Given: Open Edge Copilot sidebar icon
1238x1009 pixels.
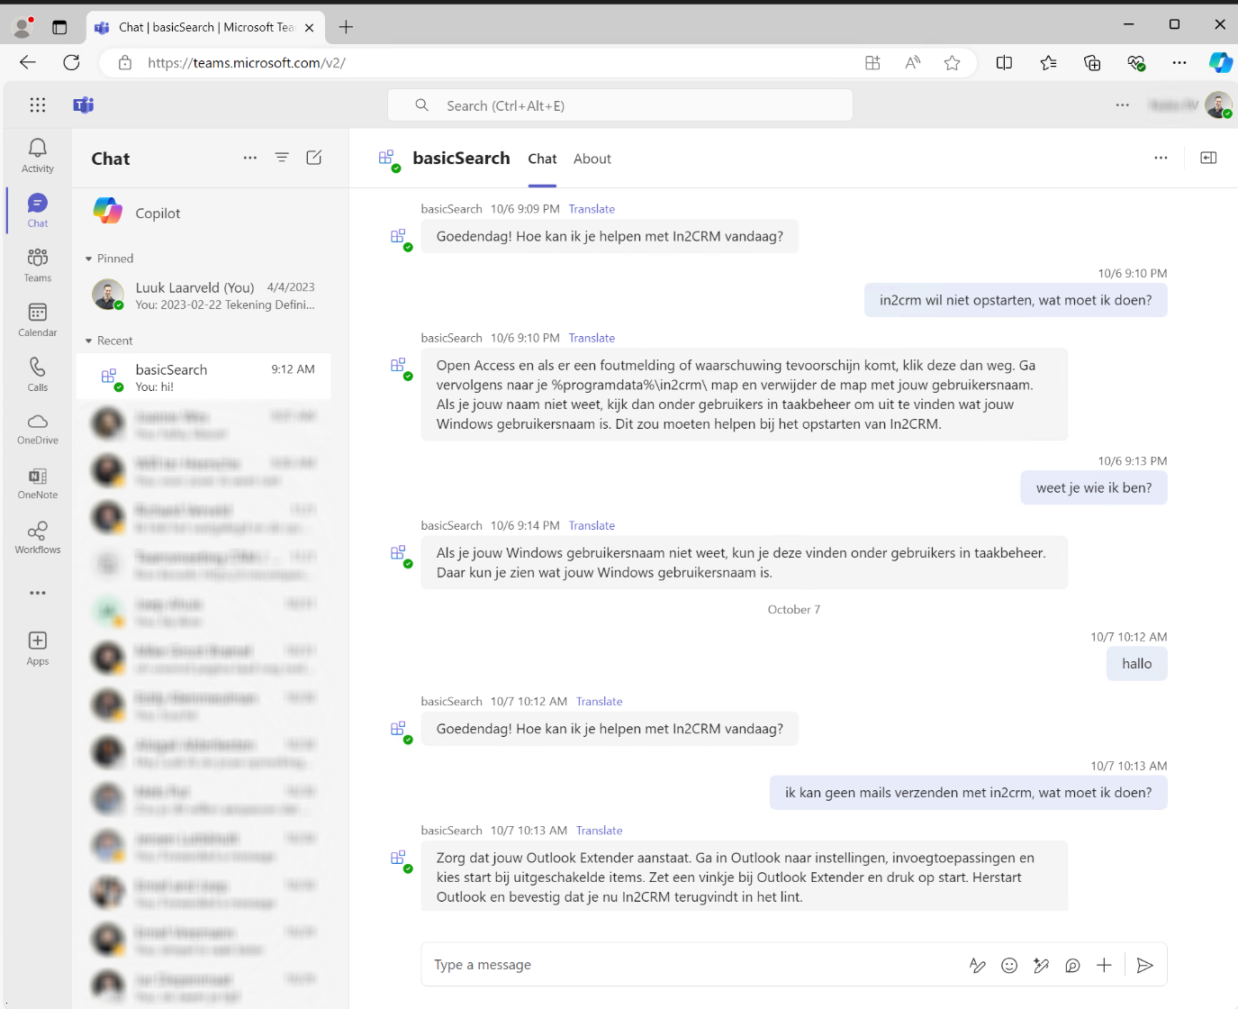Looking at the screenshot, I should point(1220,62).
